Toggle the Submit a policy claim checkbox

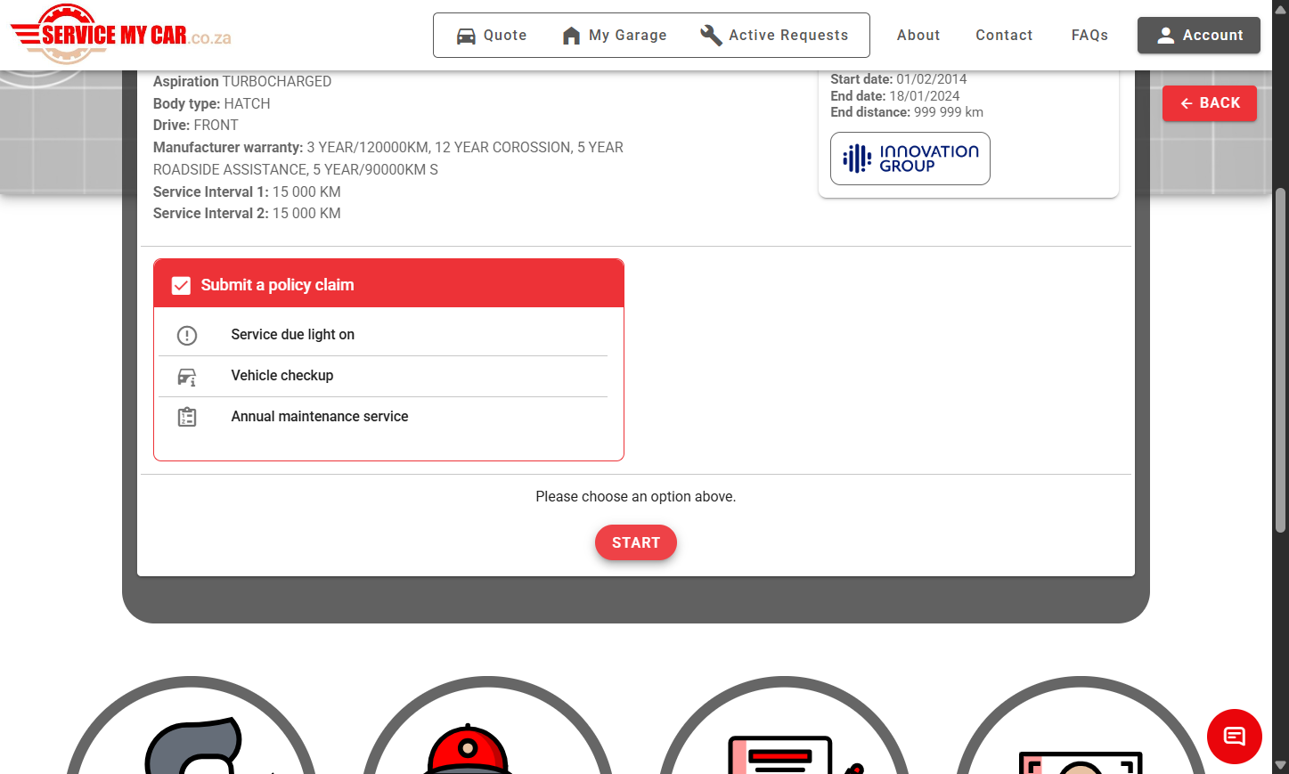(181, 285)
